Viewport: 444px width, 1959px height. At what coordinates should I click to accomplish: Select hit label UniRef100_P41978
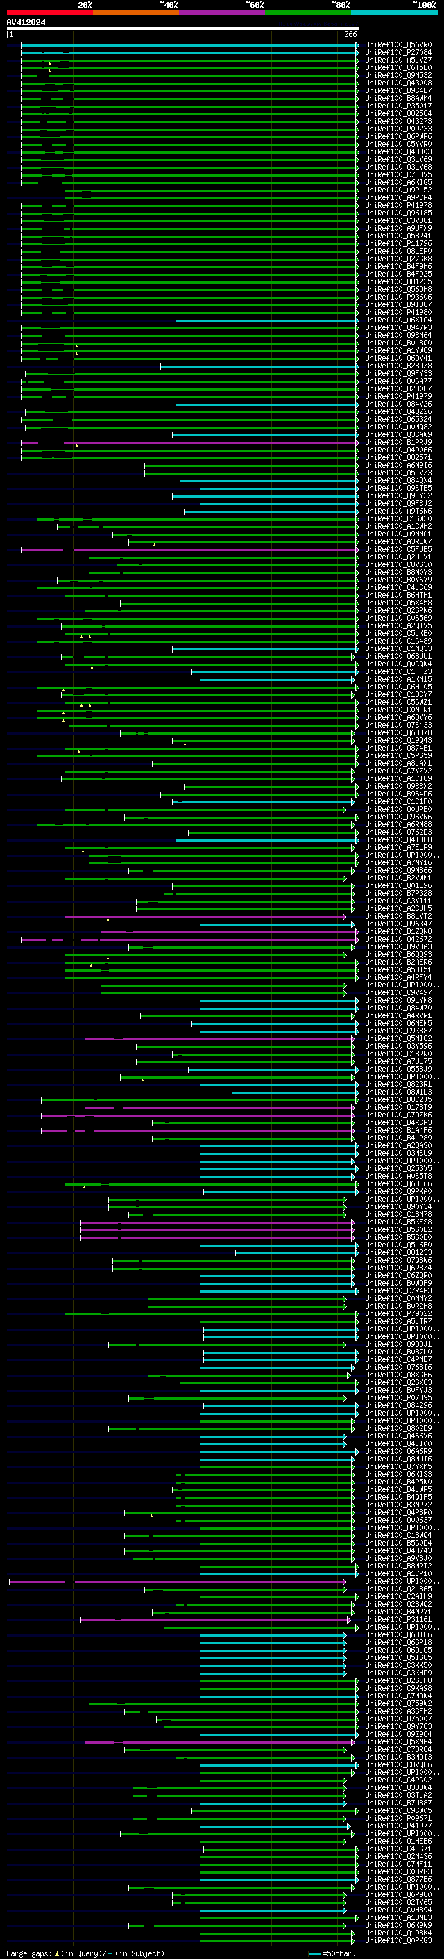tap(398, 205)
